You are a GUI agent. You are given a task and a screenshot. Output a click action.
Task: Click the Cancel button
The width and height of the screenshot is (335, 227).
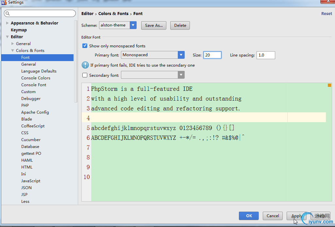(273, 216)
